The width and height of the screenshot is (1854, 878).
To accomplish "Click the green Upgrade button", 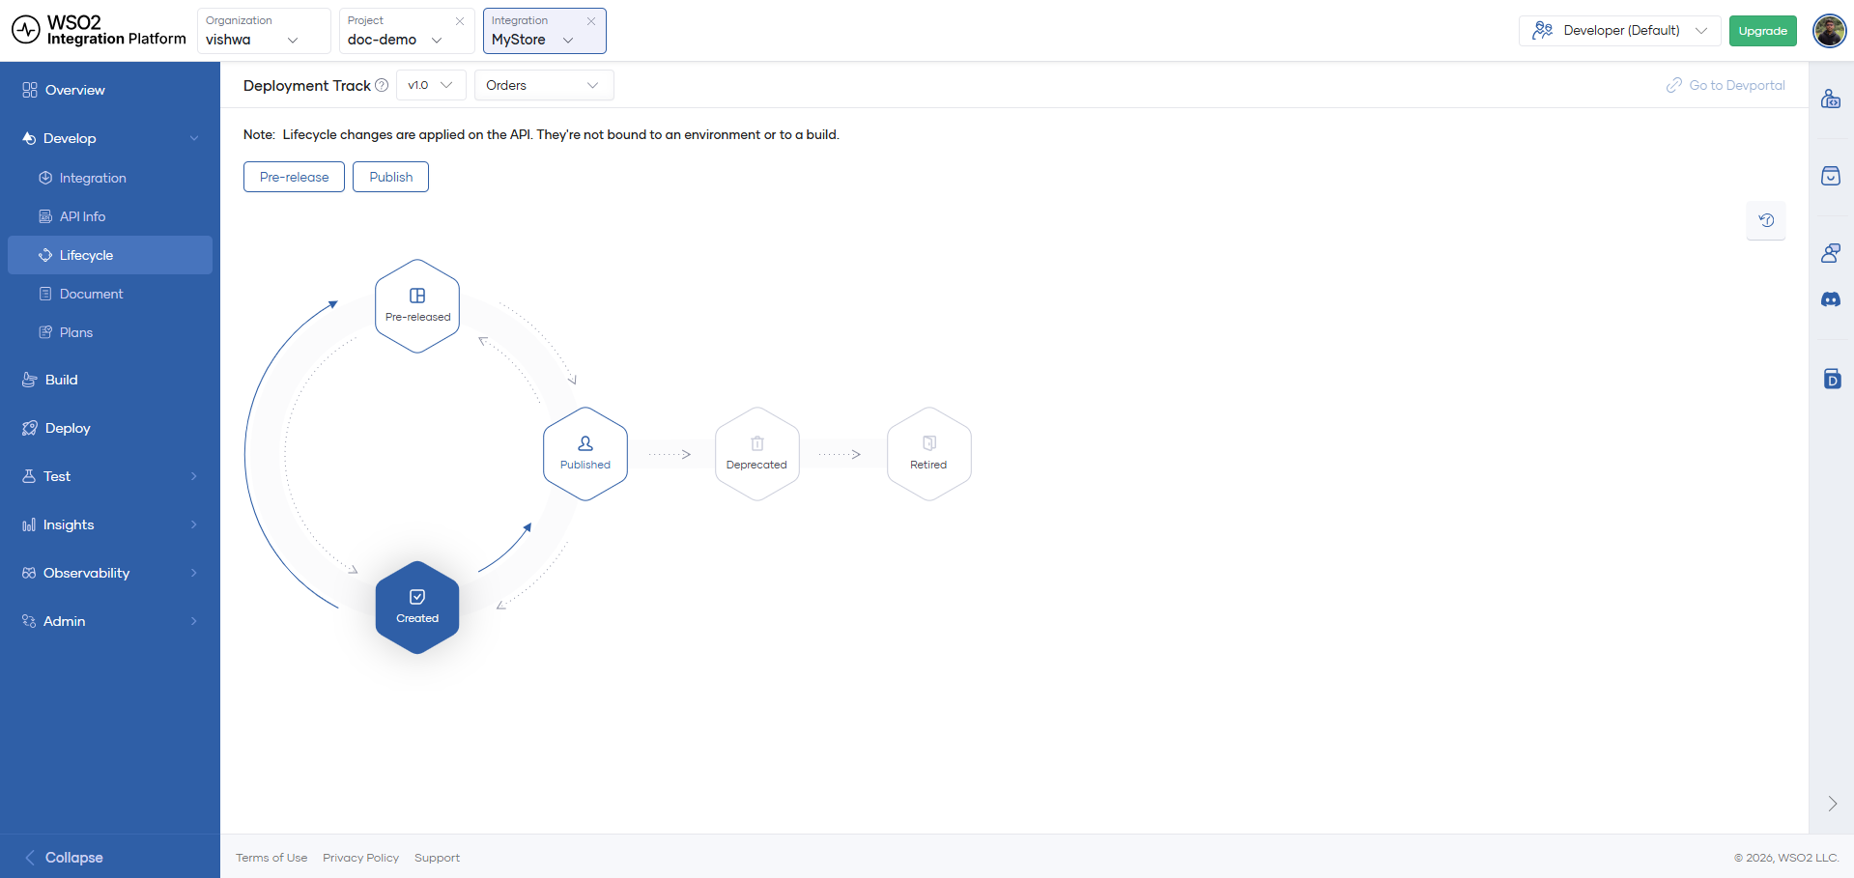I will (x=1762, y=31).
